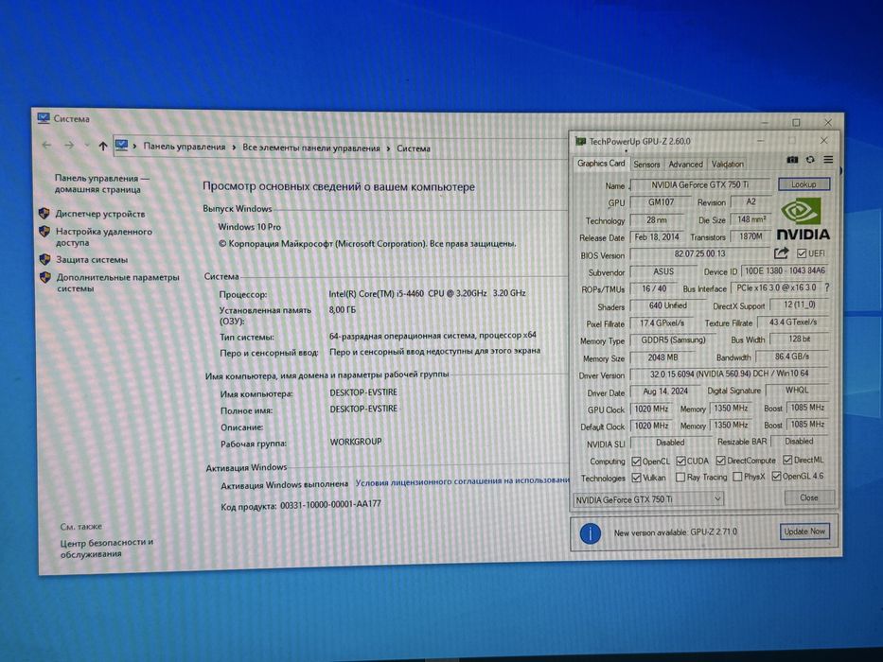Toggle the DirectCompute checkbox
The width and height of the screenshot is (883, 662).
(x=720, y=461)
